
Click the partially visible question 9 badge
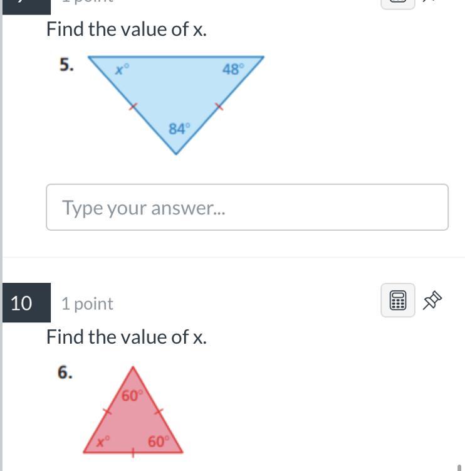point(26,7)
